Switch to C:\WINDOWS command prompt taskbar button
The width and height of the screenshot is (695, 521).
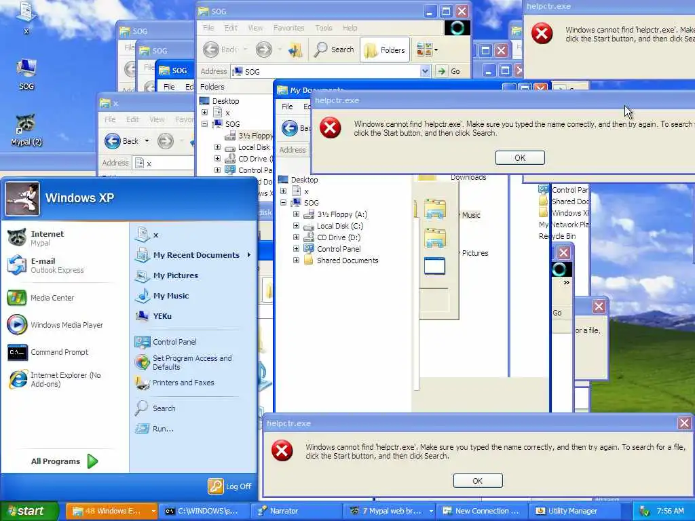click(203, 511)
